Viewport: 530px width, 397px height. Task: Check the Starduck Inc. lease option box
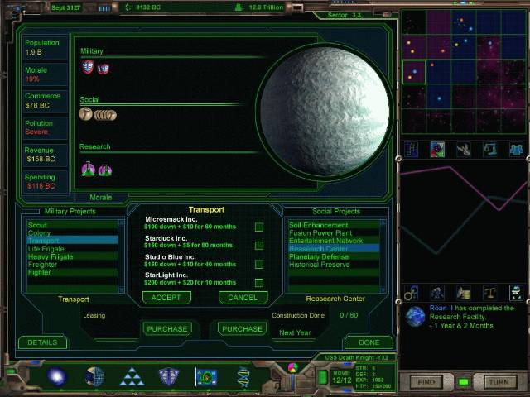259,246
